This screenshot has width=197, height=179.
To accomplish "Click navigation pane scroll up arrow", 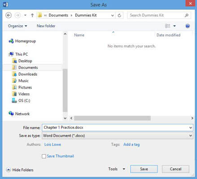I will 65,34.
